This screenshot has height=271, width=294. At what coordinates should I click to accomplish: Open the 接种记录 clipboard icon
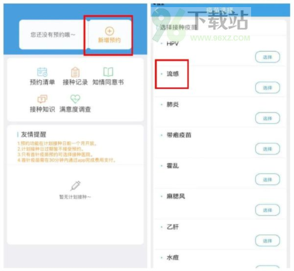(x=75, y=72)
